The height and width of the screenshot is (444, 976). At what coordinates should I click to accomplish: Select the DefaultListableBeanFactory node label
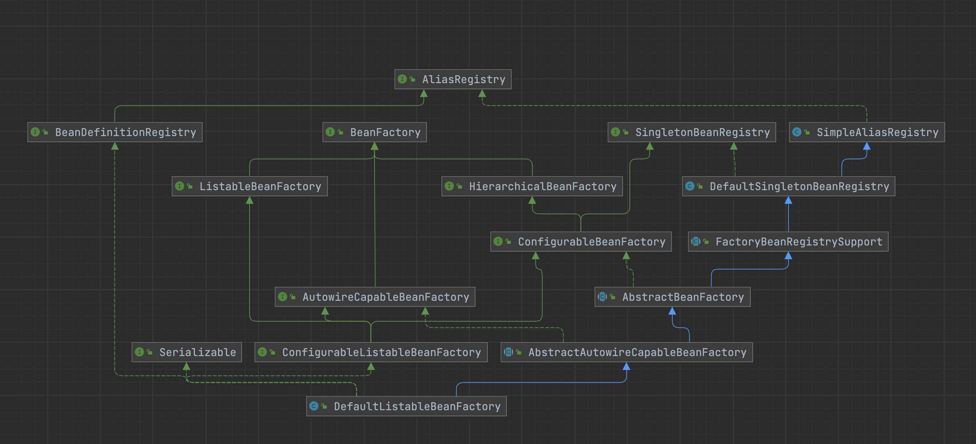(x=417, y=407)
